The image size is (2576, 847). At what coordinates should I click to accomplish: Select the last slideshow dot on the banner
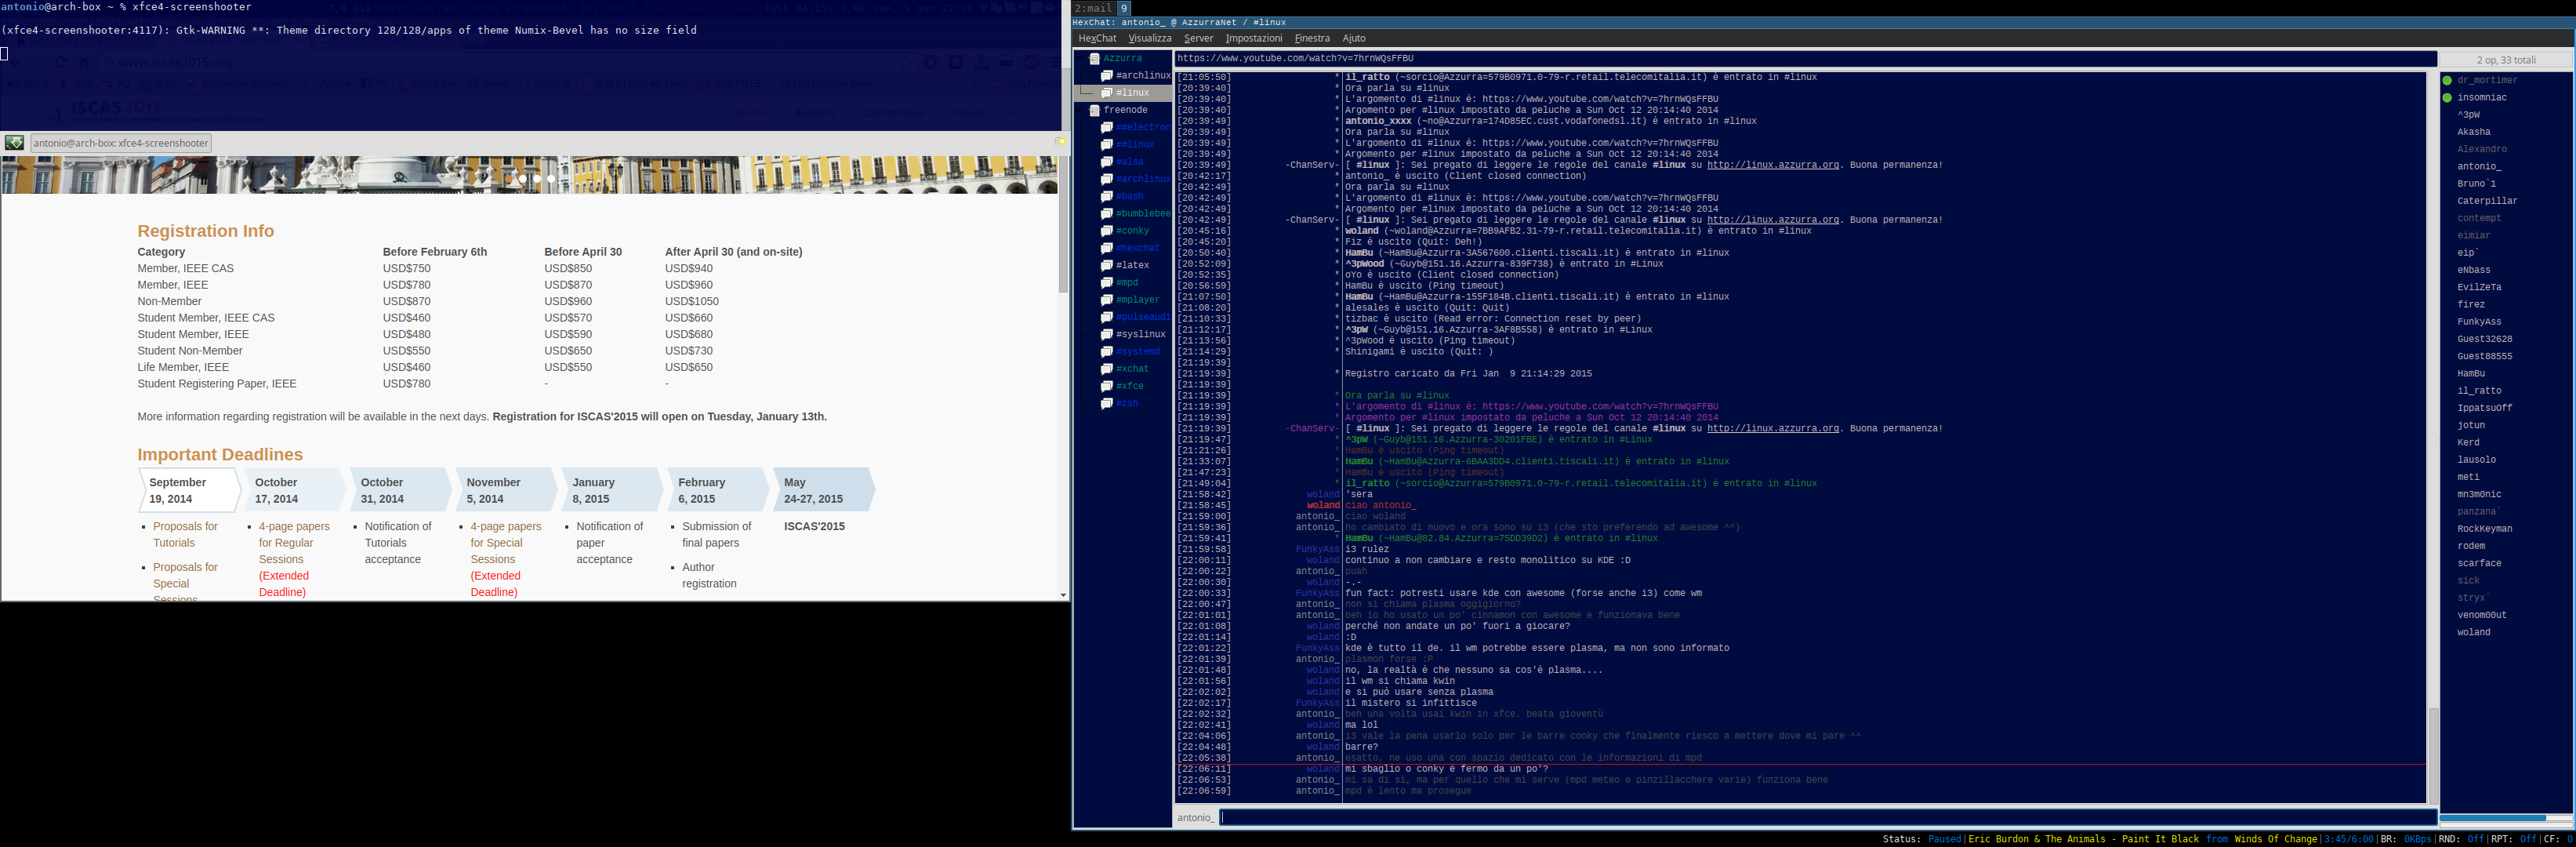[550, 179]
